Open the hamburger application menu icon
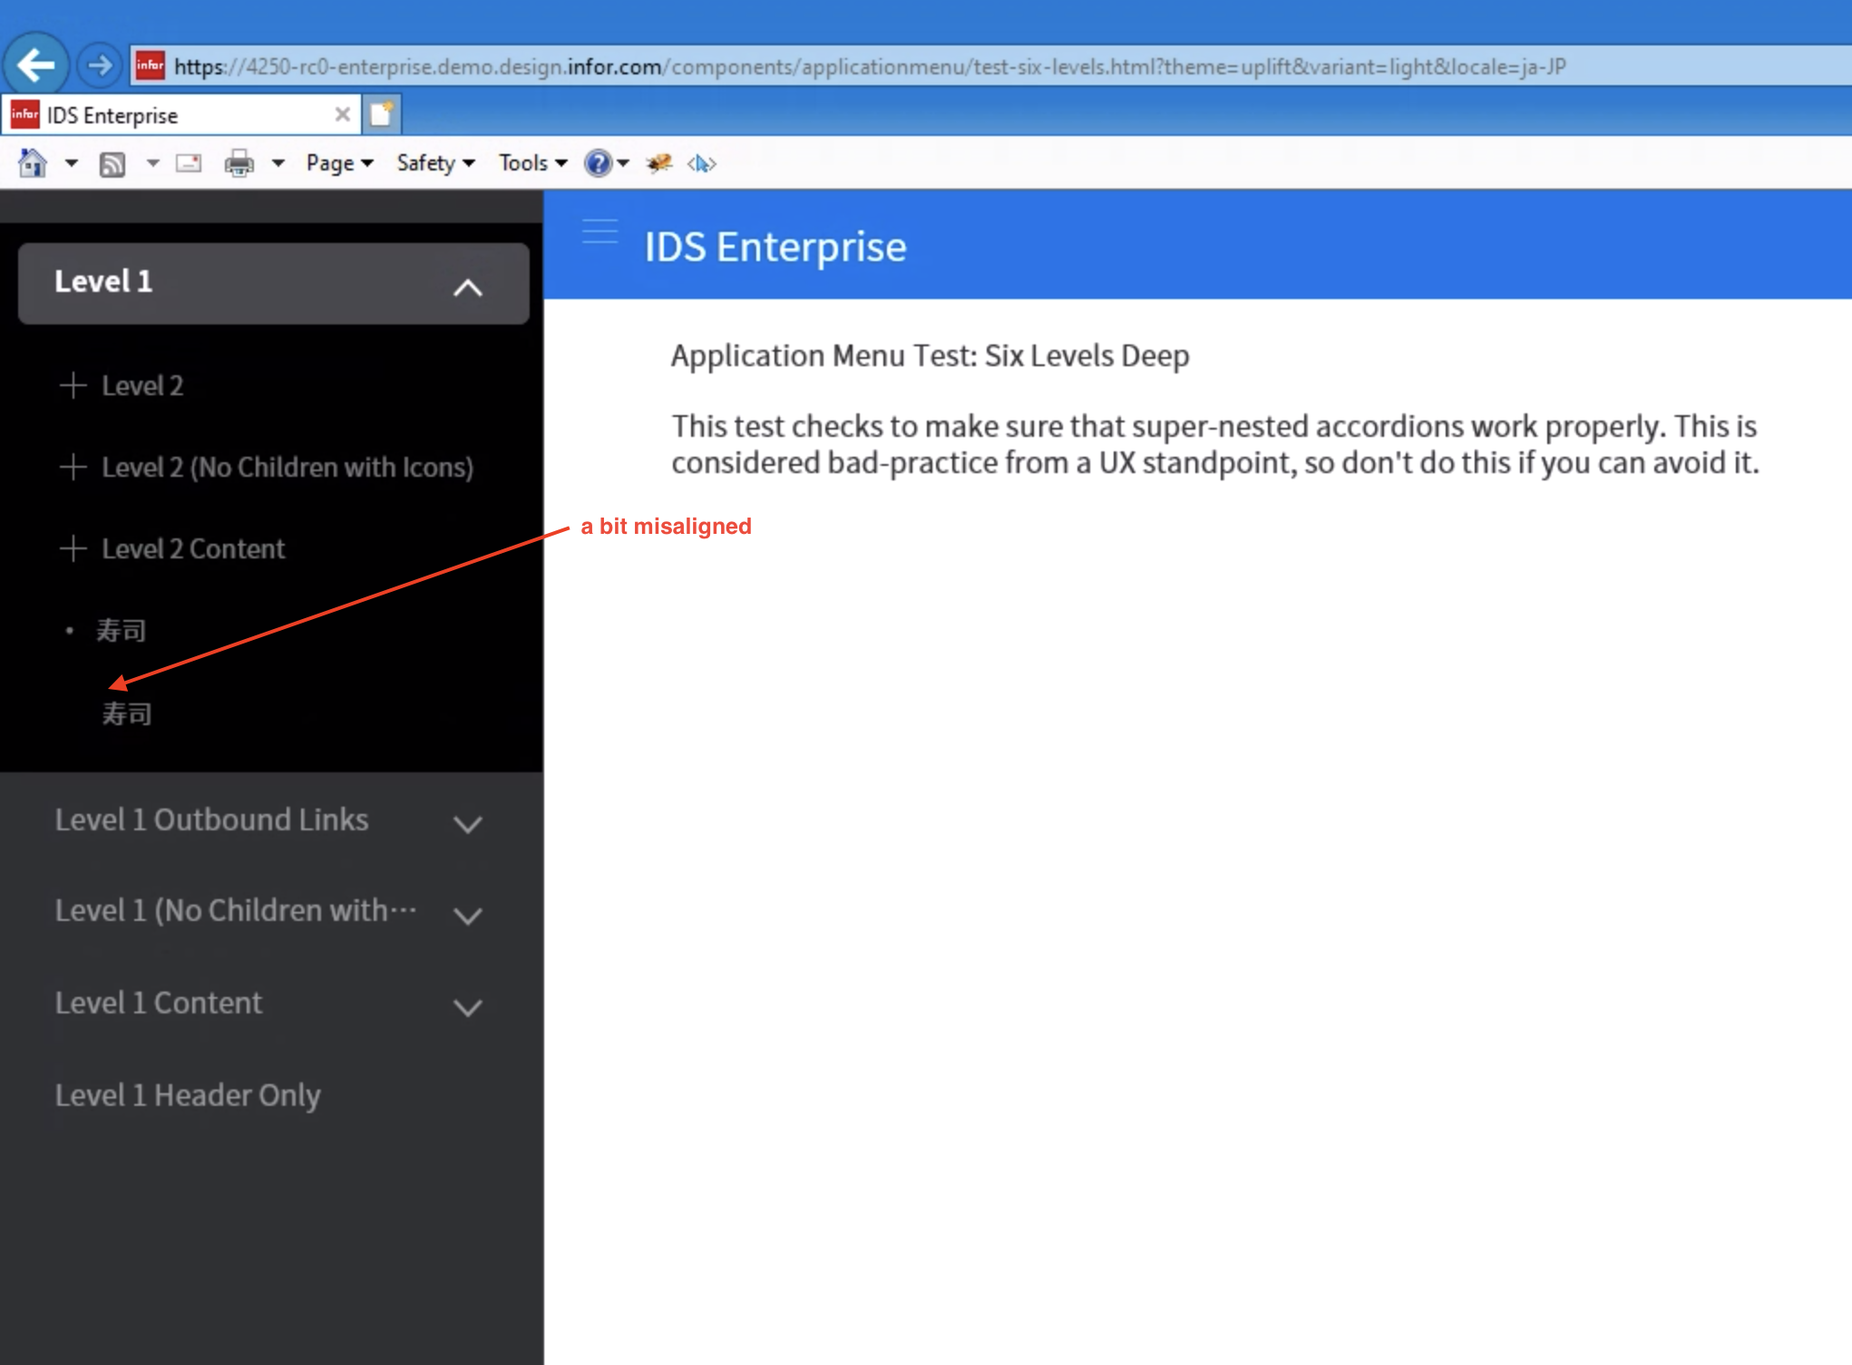1852x1365 pixels. pos(599,232)
